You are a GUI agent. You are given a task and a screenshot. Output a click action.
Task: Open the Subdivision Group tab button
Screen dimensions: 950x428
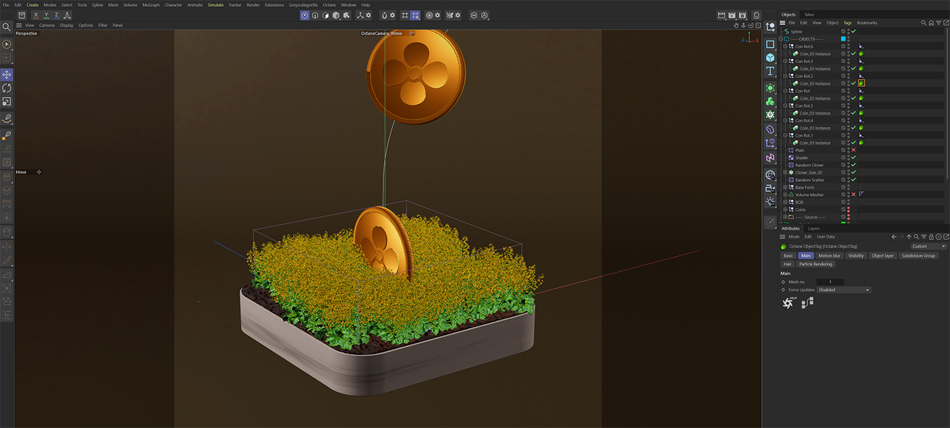(x=919, y=256)
